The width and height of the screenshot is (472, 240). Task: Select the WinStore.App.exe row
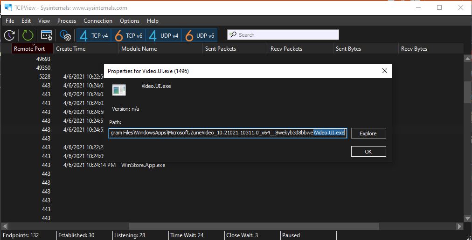[232, 165]
